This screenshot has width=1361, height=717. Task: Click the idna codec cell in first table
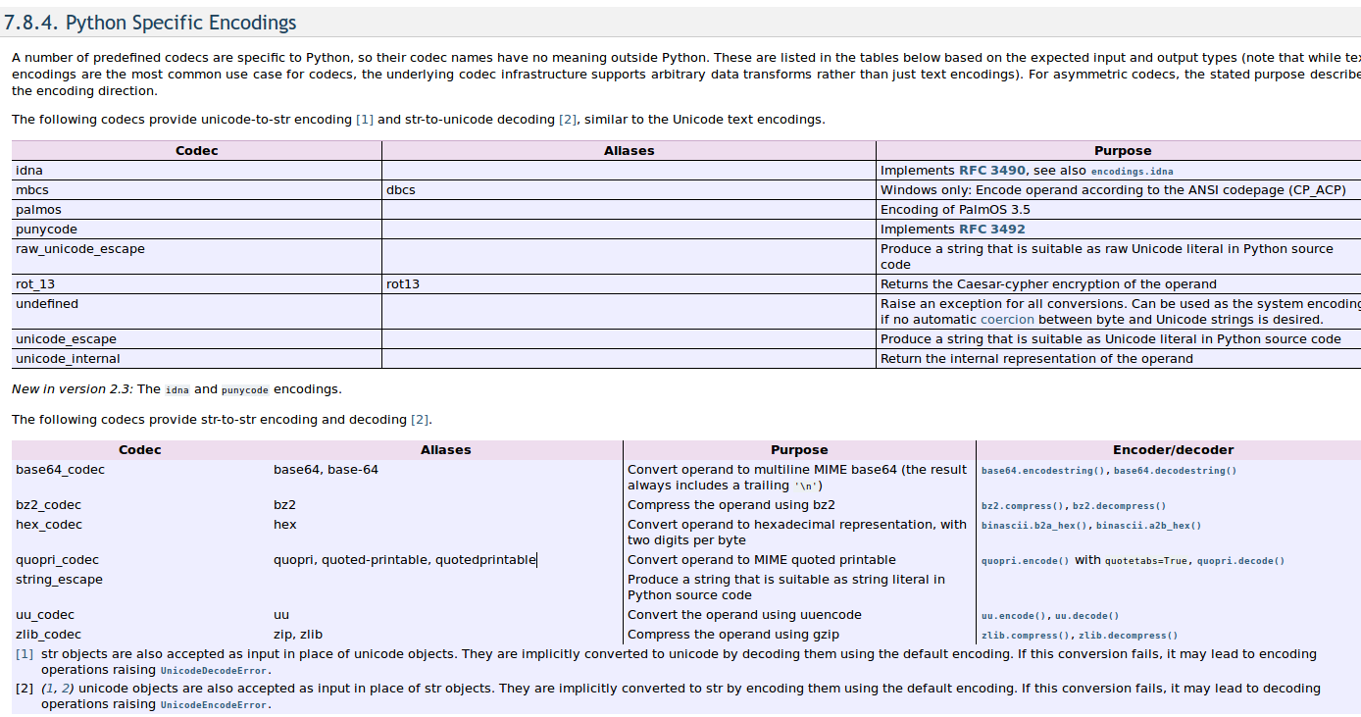point(196,171)
